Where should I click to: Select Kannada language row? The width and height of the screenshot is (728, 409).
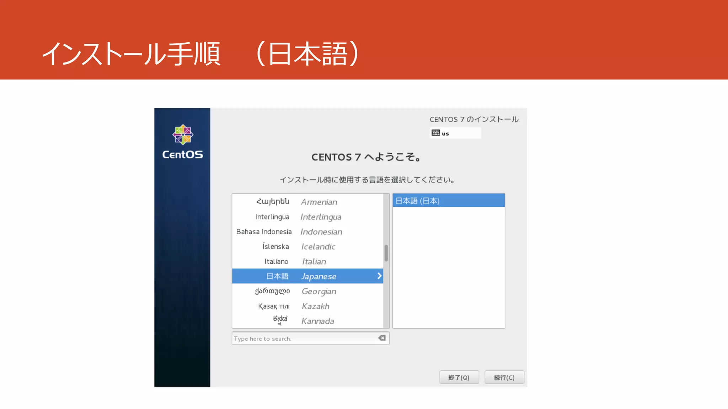(307, 321)
